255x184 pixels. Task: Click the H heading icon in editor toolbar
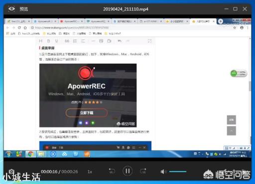pos(41,41)
